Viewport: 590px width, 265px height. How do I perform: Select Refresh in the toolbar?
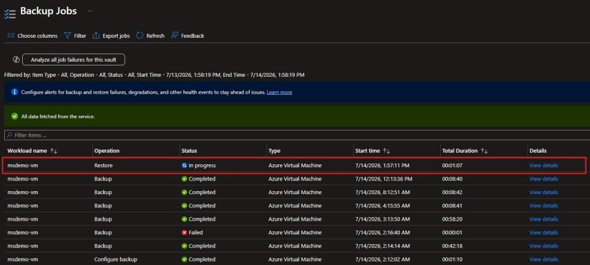[x=150, y=36]
